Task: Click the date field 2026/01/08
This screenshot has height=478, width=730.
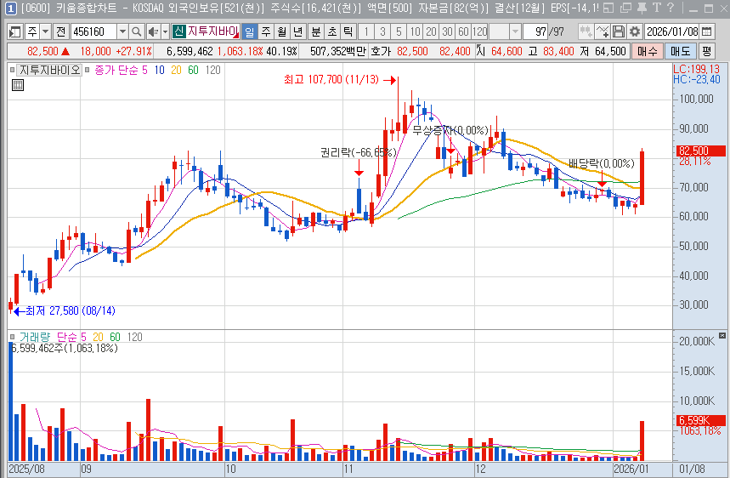Action: click(672, 31)
